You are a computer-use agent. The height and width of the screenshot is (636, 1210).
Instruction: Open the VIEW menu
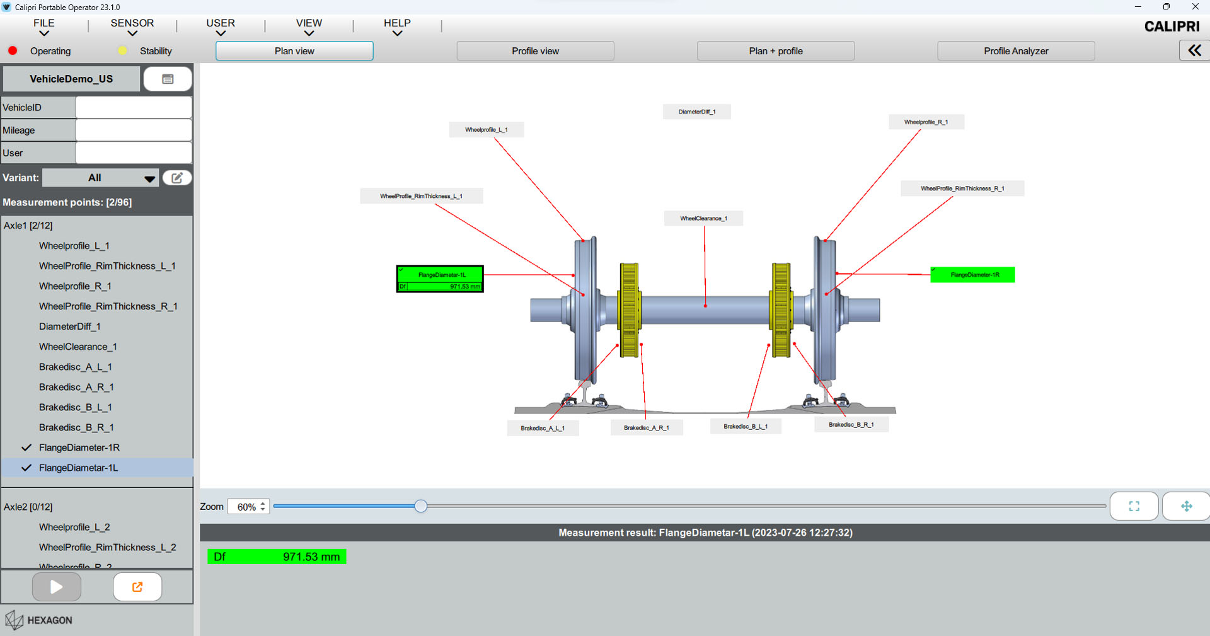pos(309,27)
